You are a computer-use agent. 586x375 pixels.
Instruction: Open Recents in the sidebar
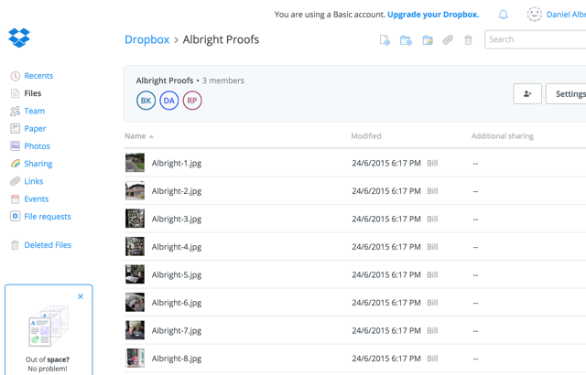point(38,76)
